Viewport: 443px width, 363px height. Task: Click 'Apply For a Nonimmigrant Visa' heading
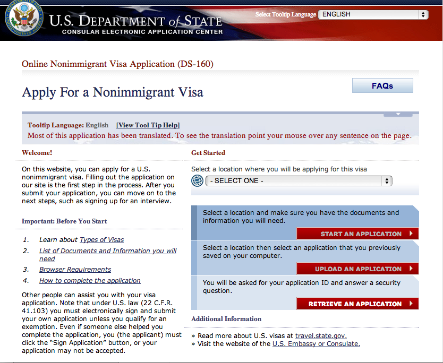(112, 92)
